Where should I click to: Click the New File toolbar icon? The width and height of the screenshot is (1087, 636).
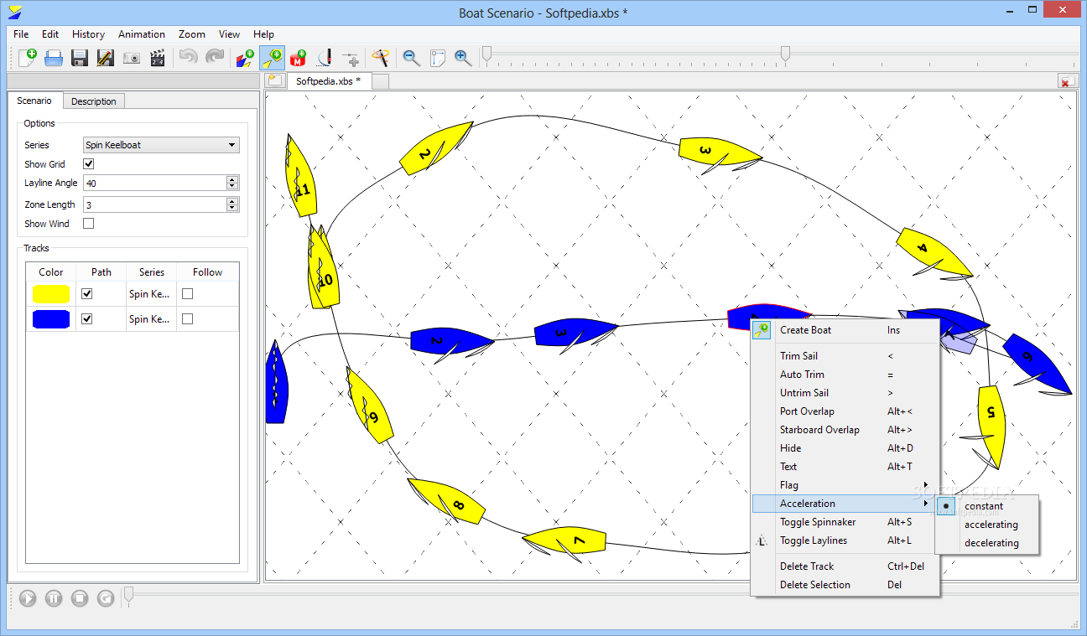pos(28,58)
